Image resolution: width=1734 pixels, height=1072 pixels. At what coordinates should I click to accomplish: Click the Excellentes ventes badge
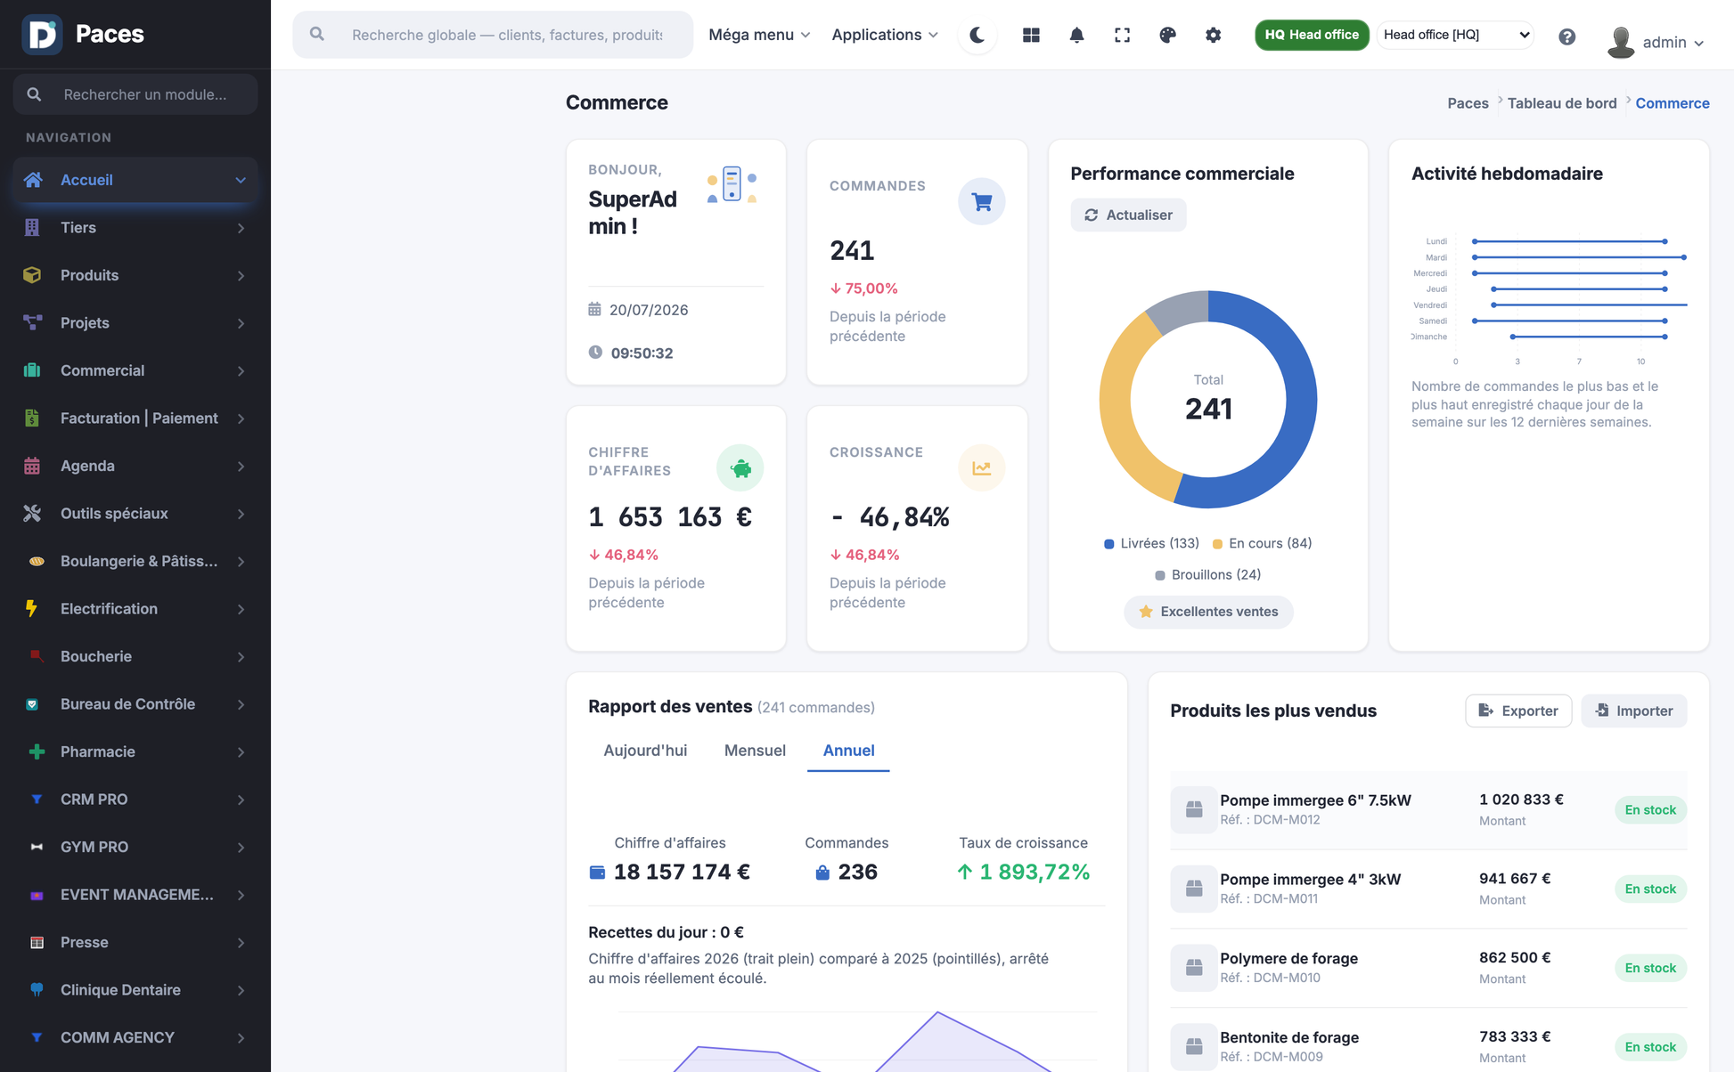[1208, 612]
